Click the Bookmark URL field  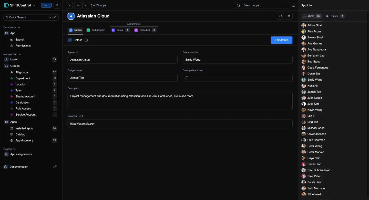[x=180, y=124]
